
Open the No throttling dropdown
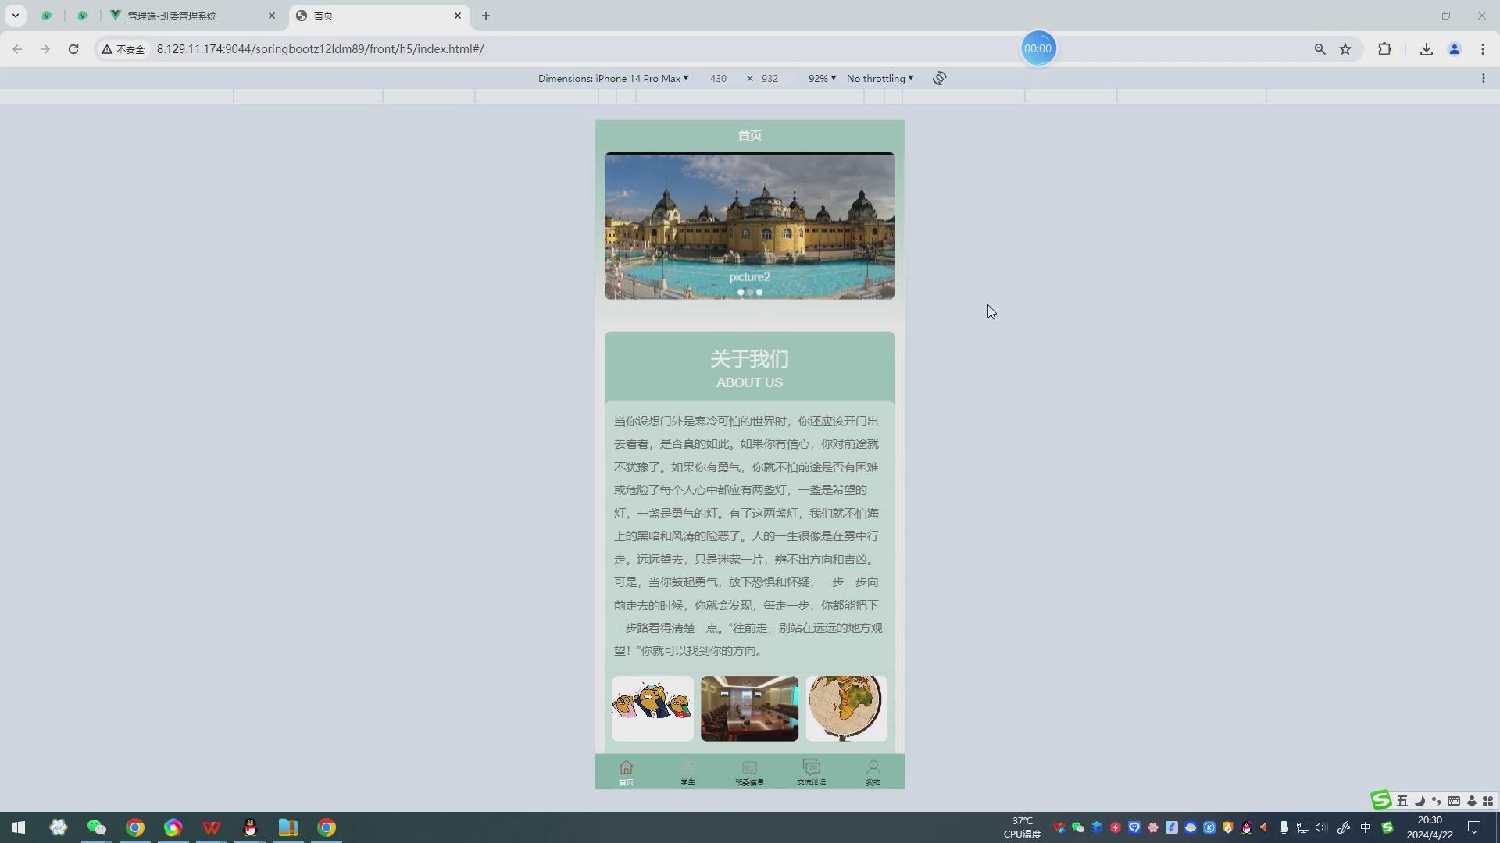879,78
